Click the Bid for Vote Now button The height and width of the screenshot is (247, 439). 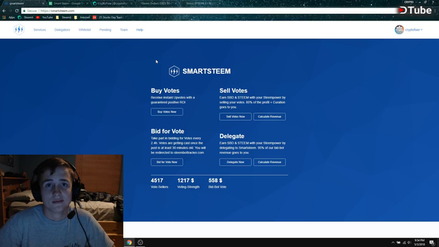point(167,162)
